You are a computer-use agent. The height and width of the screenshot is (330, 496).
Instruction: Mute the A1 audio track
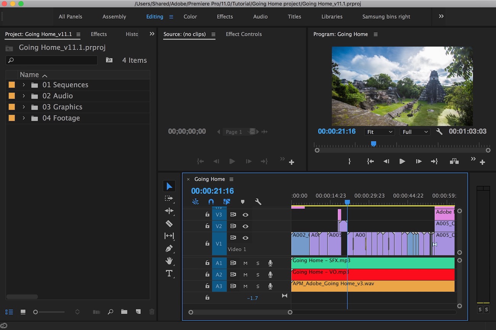tap(245, 263)
